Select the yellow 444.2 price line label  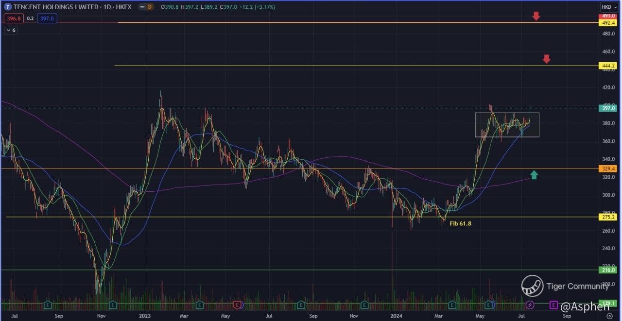[x=608, y=66]
